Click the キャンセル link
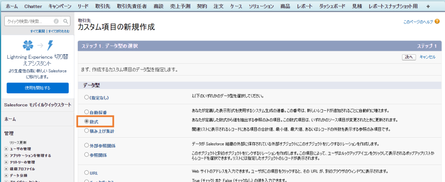 coord(428,57)
